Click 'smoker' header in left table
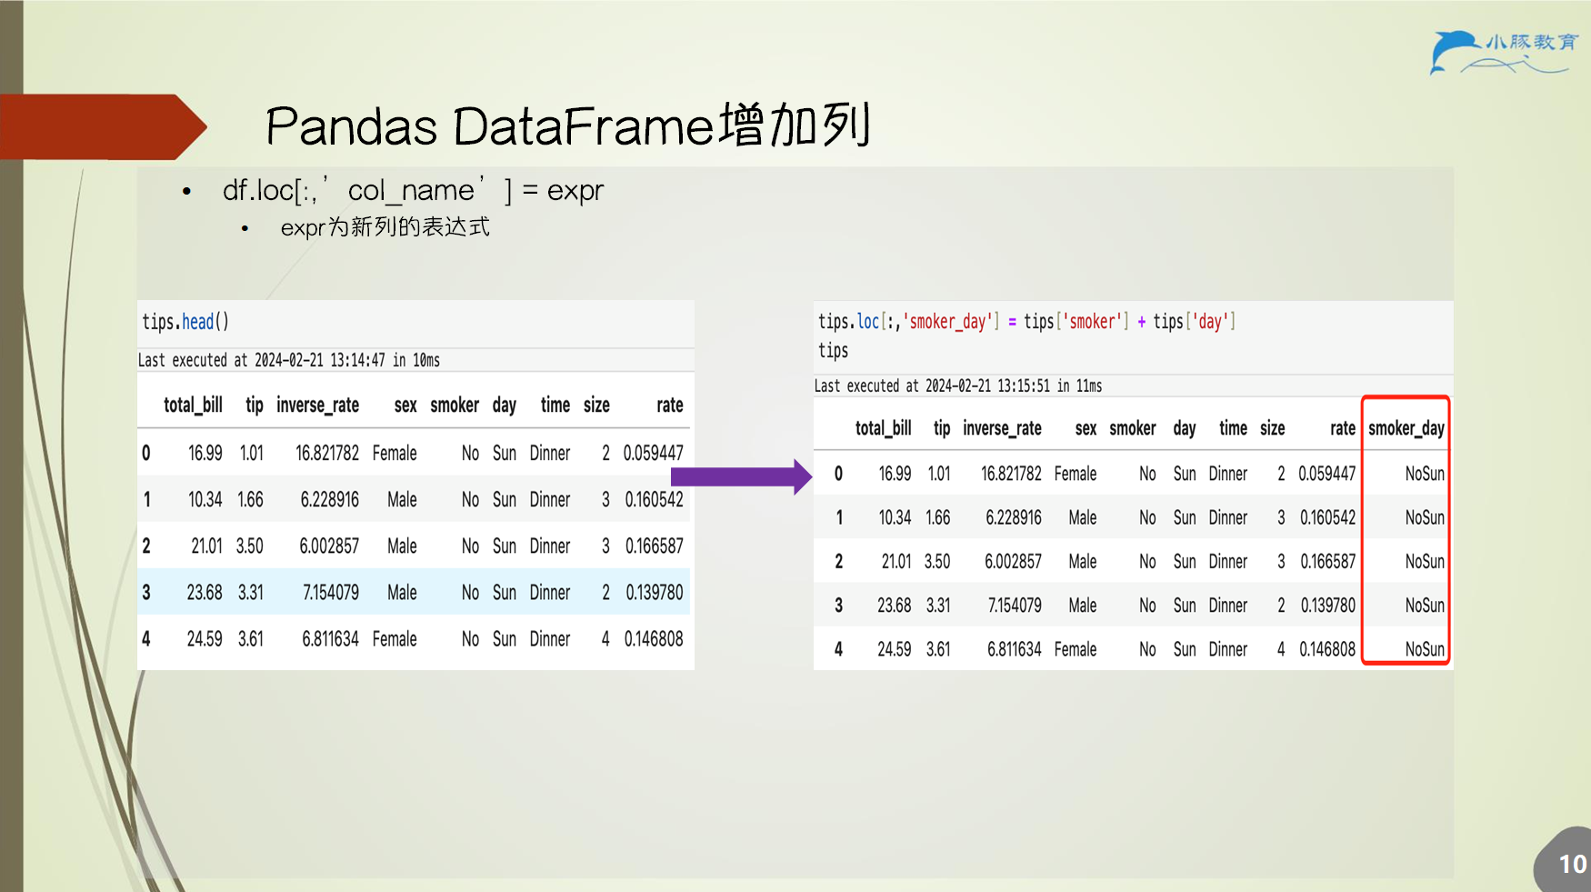This screenshot has width=1591, height=892. (x=455, y=405)
